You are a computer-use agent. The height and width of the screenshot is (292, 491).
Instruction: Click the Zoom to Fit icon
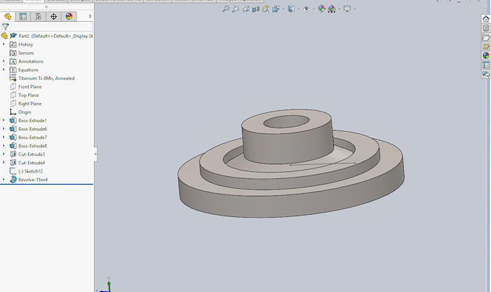coord(226,9)
